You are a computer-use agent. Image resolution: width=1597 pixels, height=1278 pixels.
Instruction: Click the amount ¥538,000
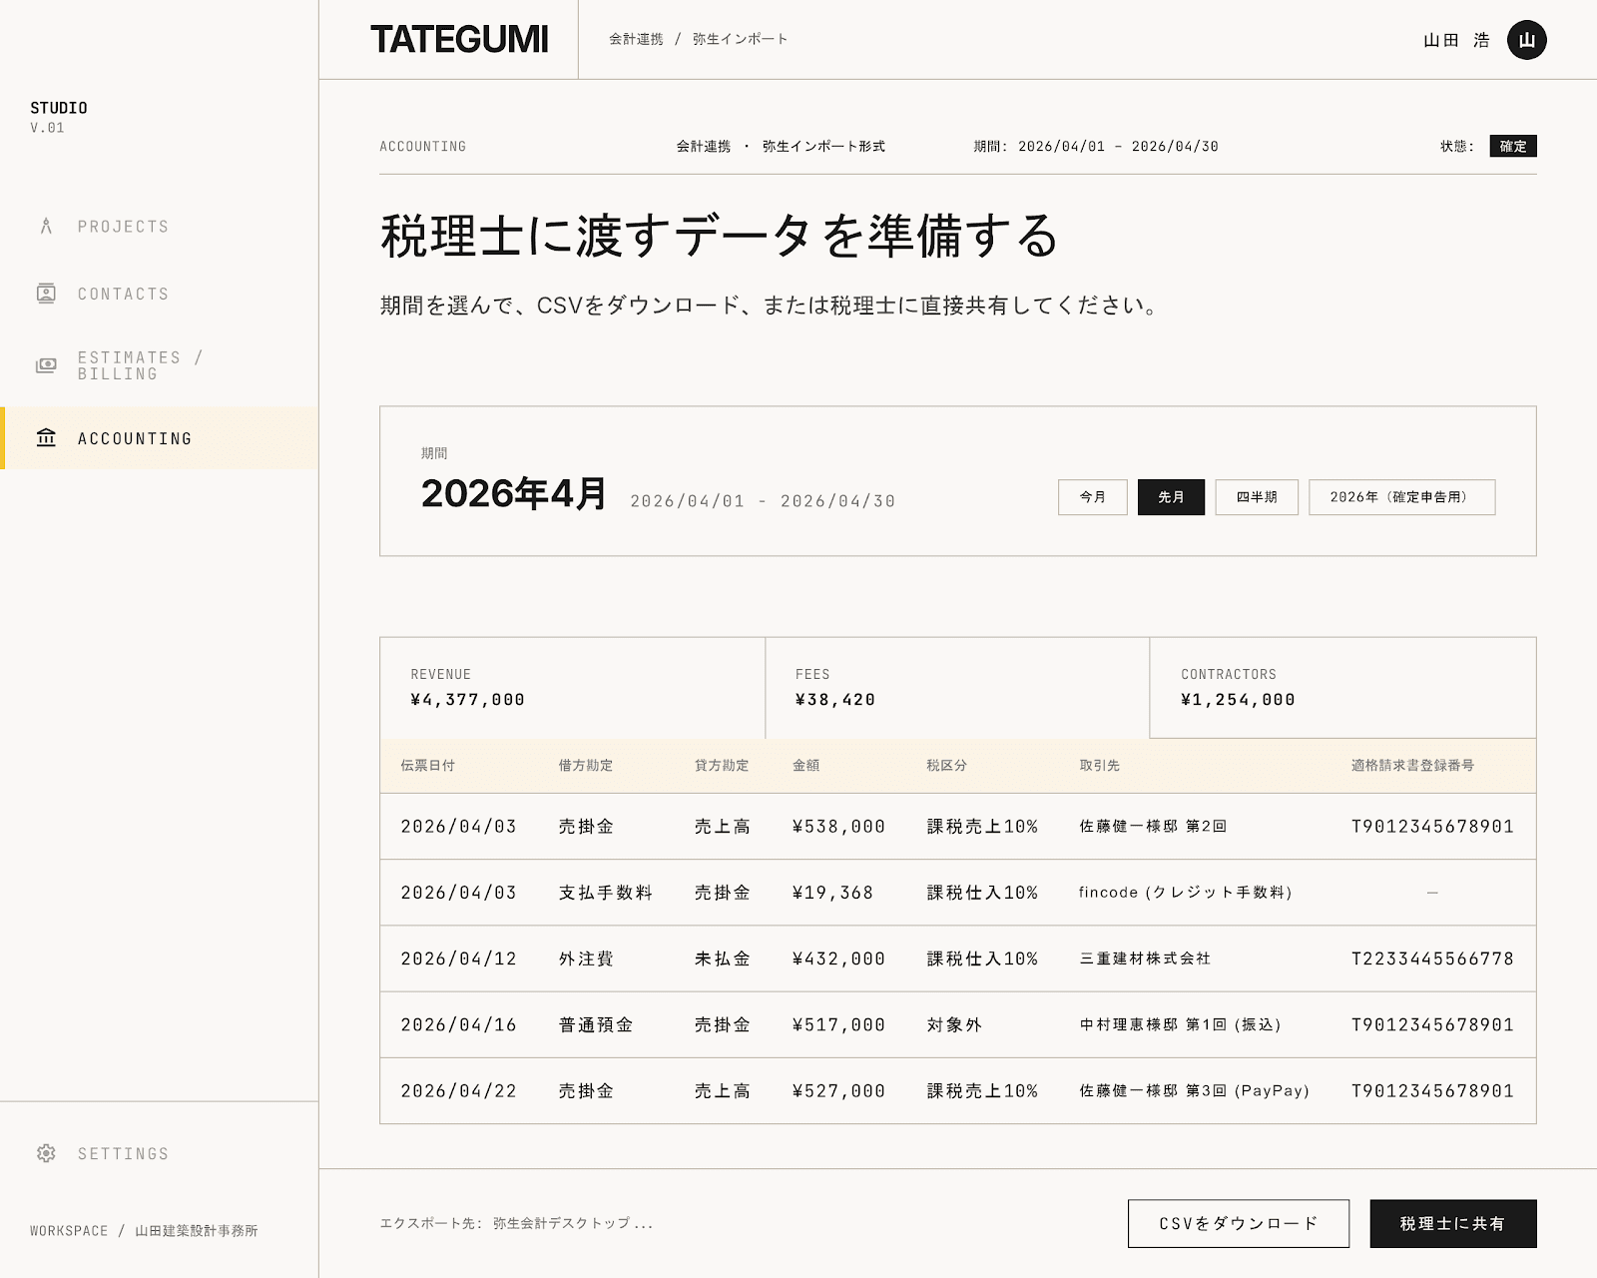(x=838, y=826)
